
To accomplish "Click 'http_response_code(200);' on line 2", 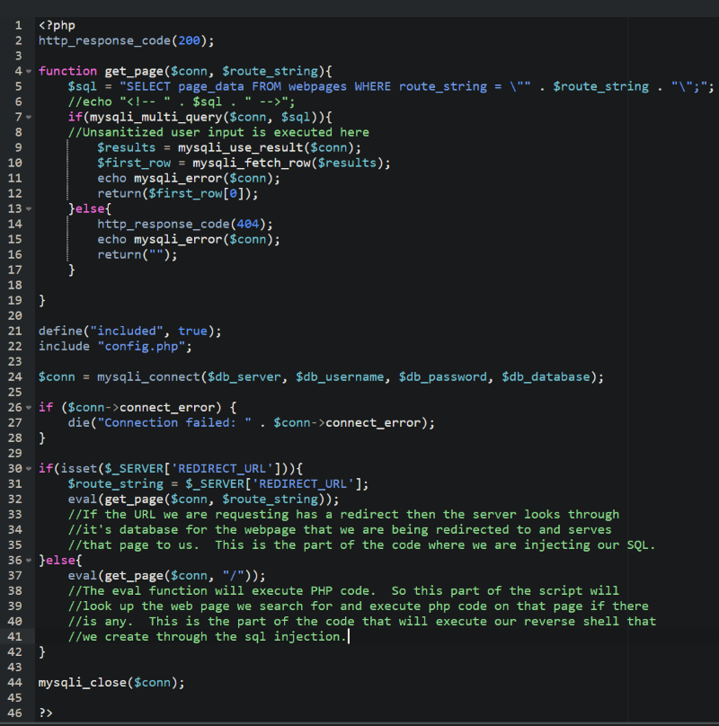I will point(126,40).
